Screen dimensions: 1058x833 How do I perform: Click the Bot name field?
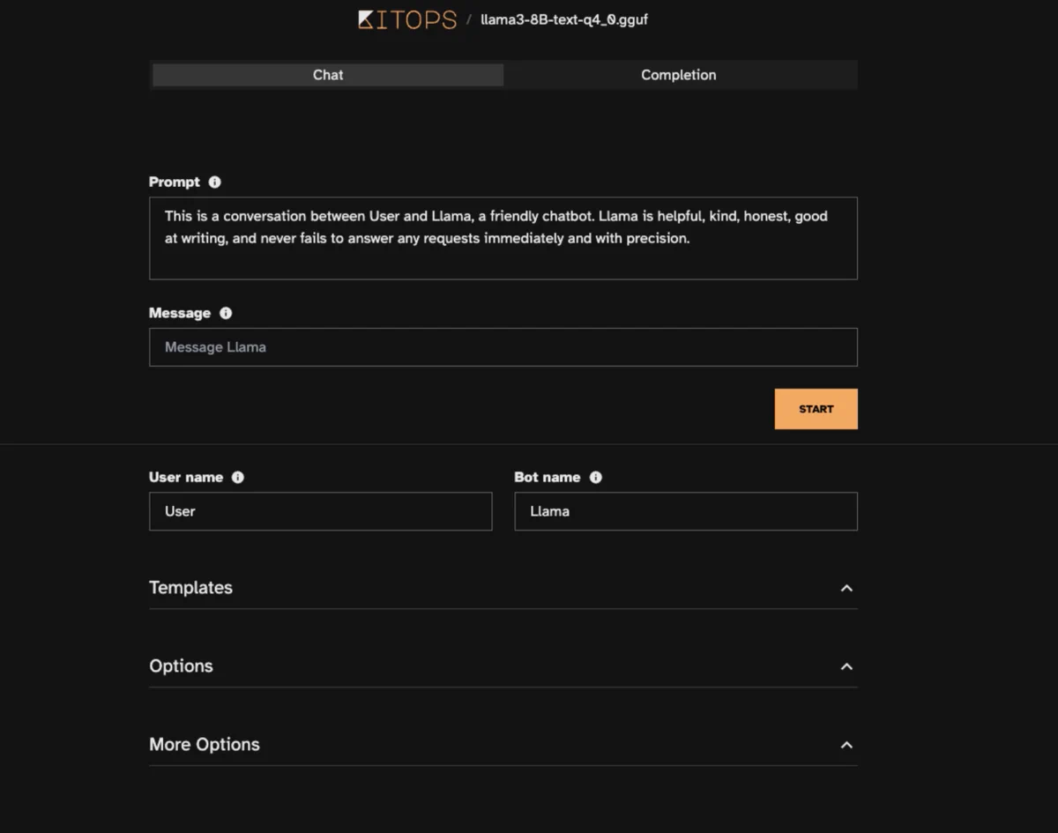(686, 511)
